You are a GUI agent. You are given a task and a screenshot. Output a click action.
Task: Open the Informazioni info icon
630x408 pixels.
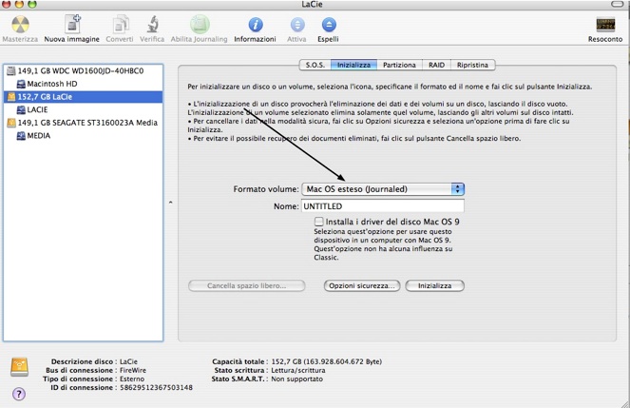point(256,25)
